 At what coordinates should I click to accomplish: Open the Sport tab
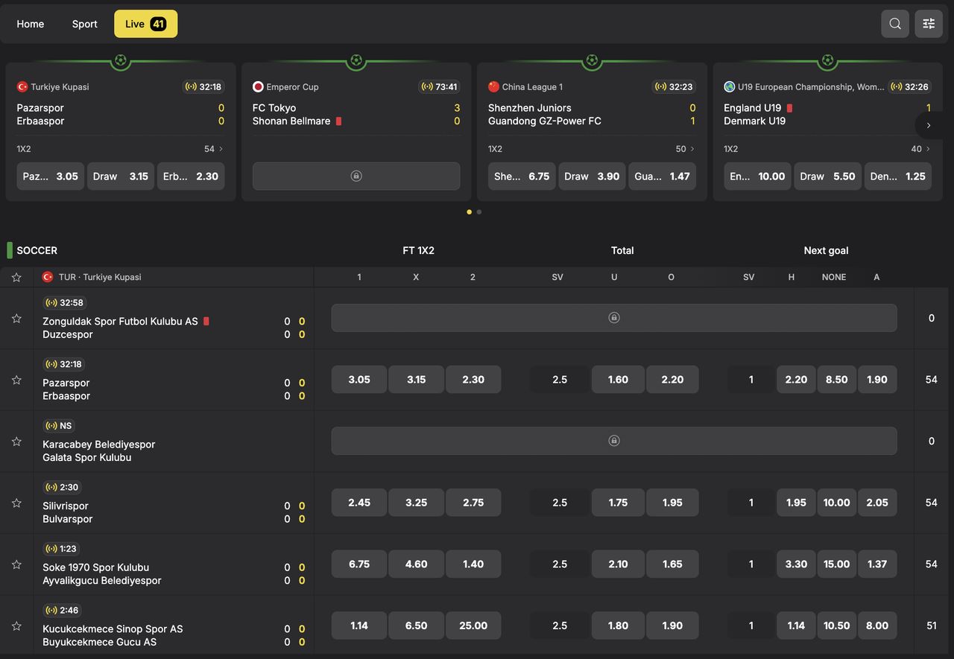[85, 24]
